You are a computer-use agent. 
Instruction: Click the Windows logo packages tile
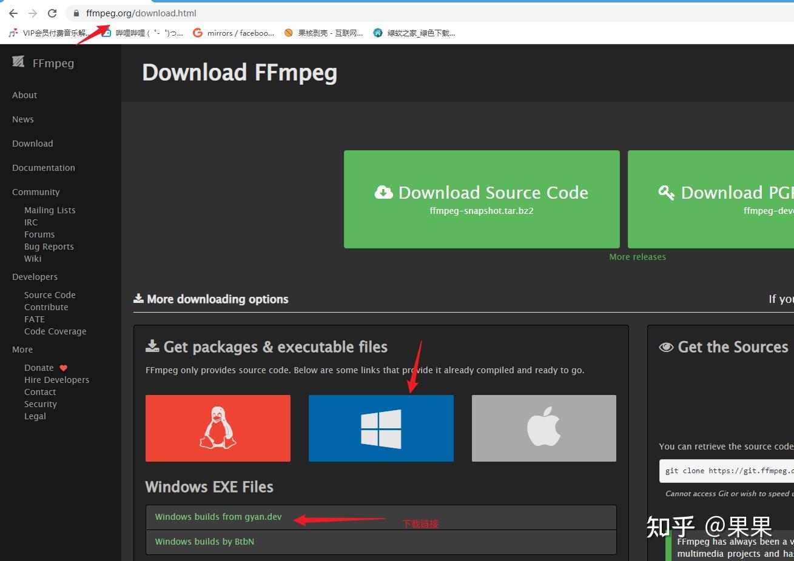(381, 428)
